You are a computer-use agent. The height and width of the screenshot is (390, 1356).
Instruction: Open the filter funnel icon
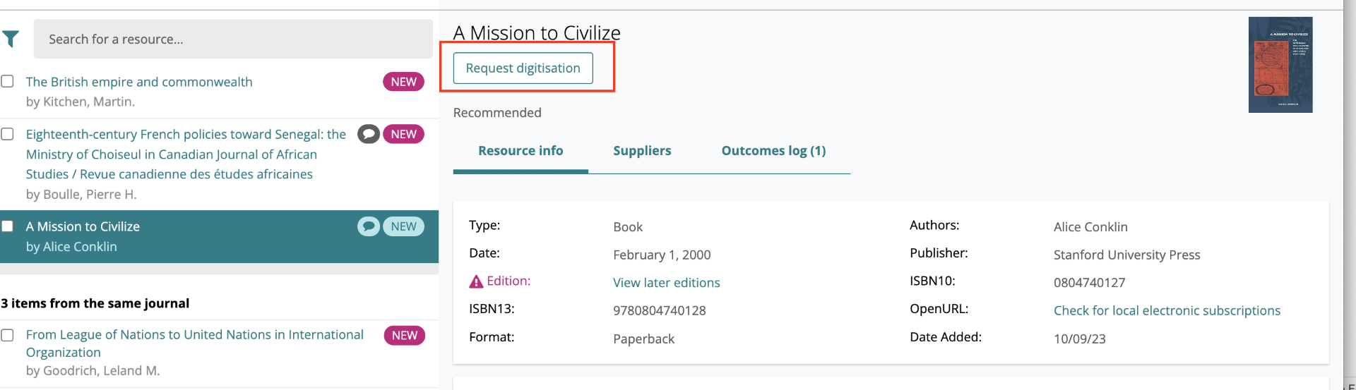pyautogui.click(x=11, y=39)
